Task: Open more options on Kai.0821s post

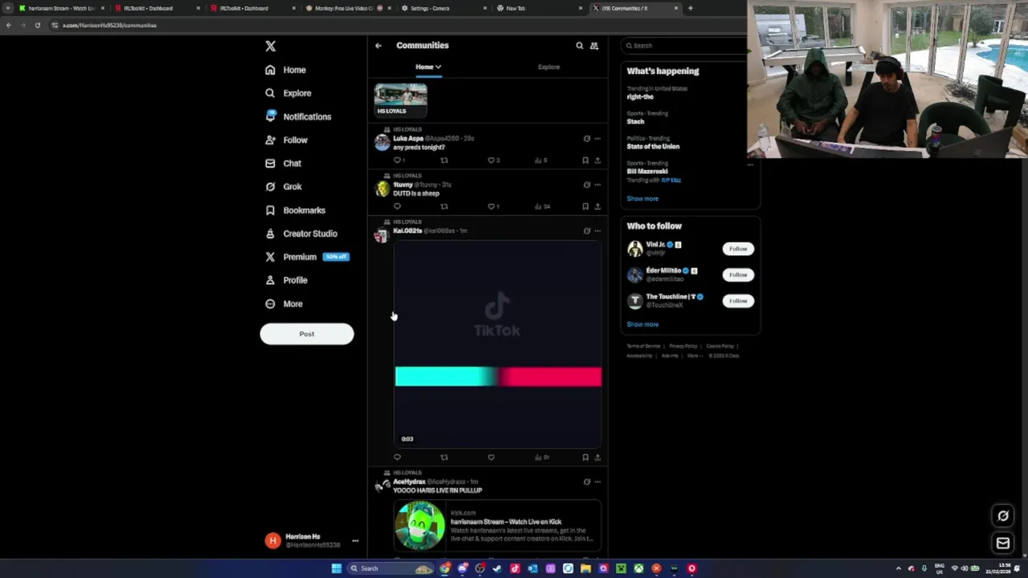Action: click(598, 231)
